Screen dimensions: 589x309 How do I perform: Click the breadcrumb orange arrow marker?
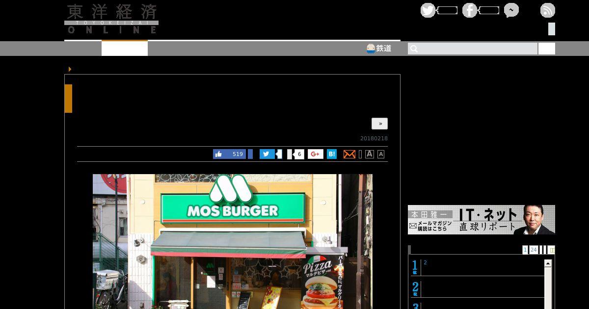(x=70, y=69)
